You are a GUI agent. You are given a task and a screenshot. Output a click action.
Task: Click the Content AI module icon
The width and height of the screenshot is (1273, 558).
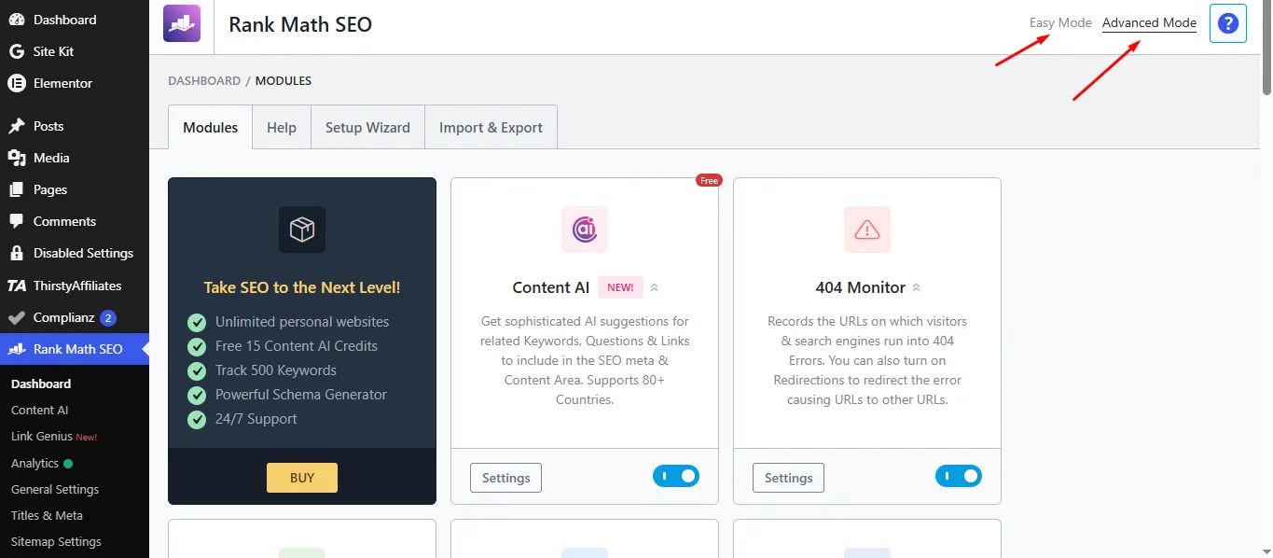[585, 230]
